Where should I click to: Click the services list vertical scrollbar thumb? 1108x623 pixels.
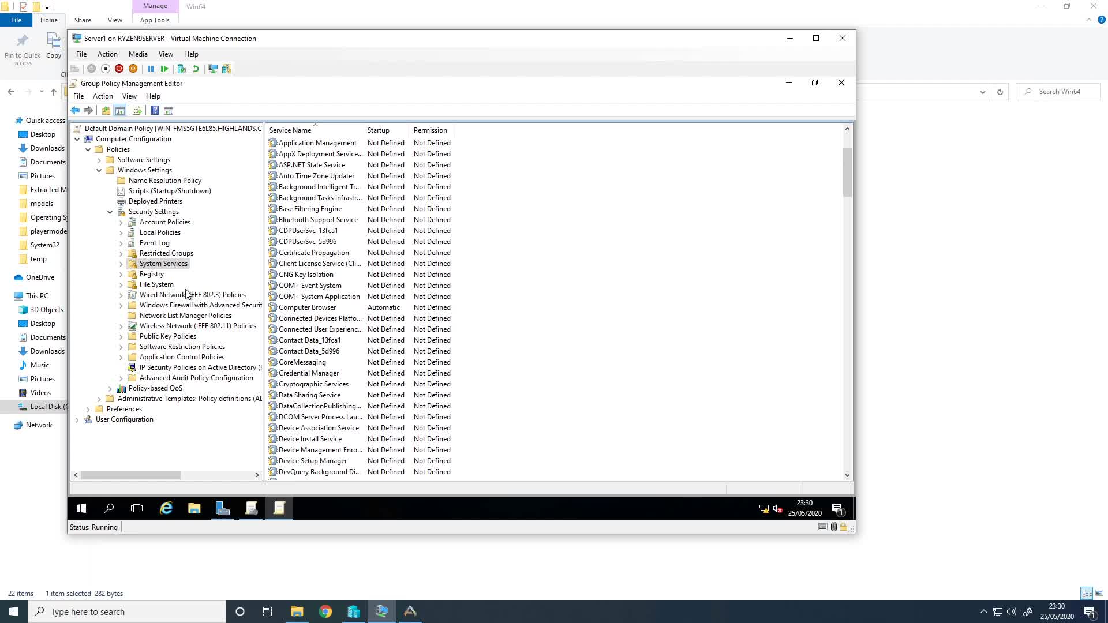(x=847, y=172)
